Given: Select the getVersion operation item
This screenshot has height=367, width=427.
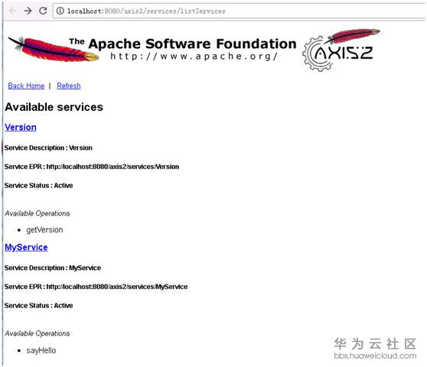Looking at the screenshot, I should click(x=44, y=230).
